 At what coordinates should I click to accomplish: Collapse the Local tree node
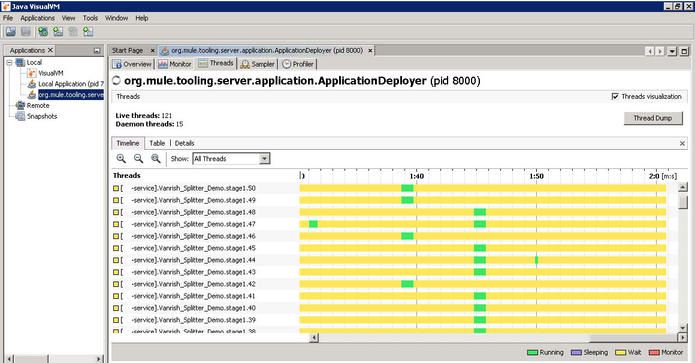tap(10, 62)
